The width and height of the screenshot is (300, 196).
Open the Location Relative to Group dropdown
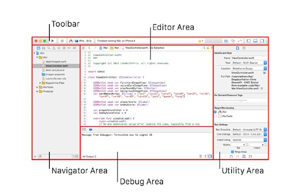point(249,68)
